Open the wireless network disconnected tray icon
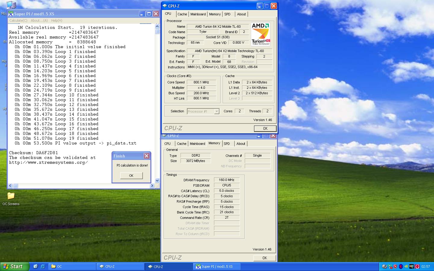The height and width of the screenshot is (271, 434). tap(390, 266)
